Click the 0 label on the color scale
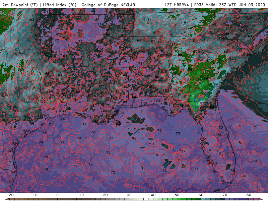This screenshot has width=268, height=201. pos(57,195)
